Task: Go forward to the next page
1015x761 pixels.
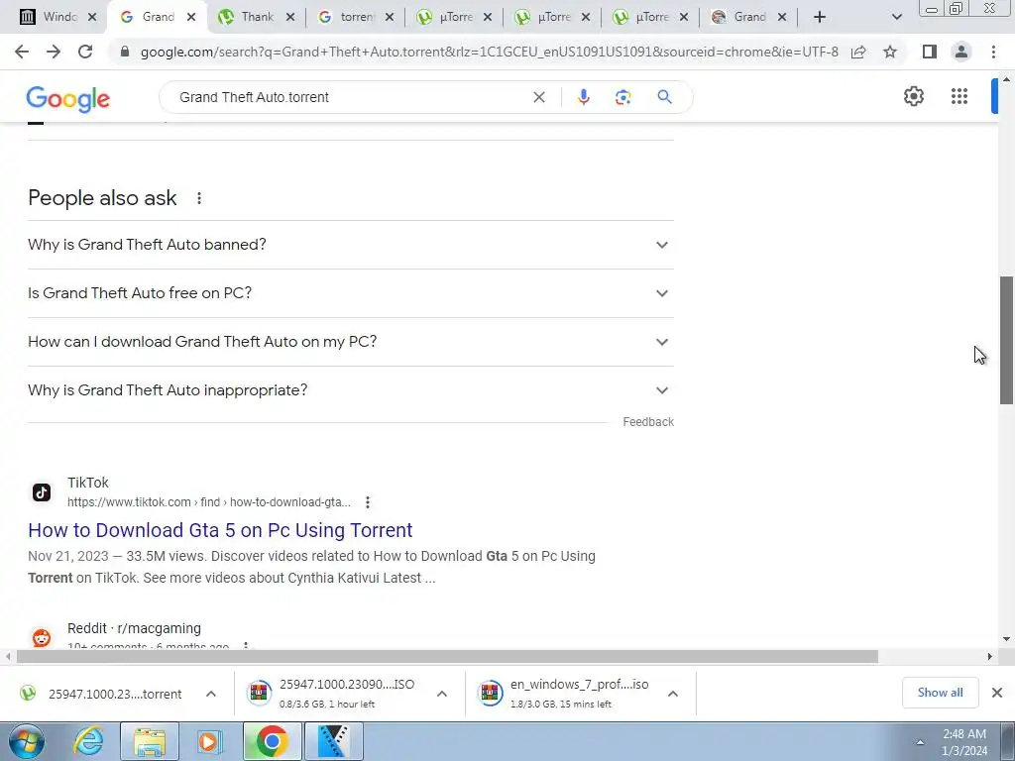Action: tap(54, 52)
